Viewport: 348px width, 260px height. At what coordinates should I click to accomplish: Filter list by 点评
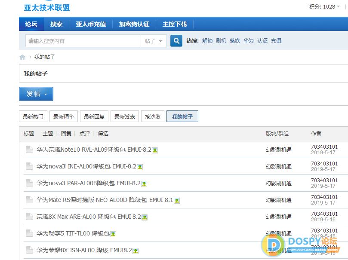tap(85, 133)
